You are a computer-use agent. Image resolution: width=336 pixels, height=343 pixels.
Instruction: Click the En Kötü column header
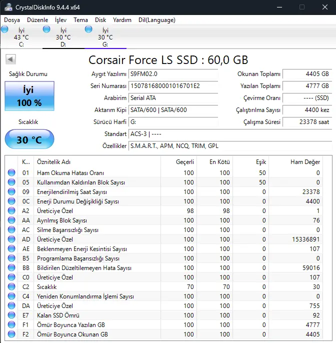pyautogui.click(x=214, y=162)
